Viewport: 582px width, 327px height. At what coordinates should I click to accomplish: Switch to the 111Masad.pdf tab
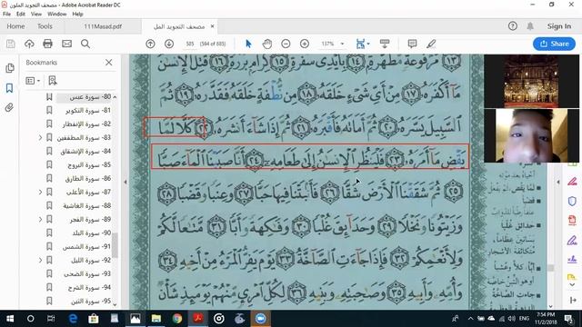point(103,26)
